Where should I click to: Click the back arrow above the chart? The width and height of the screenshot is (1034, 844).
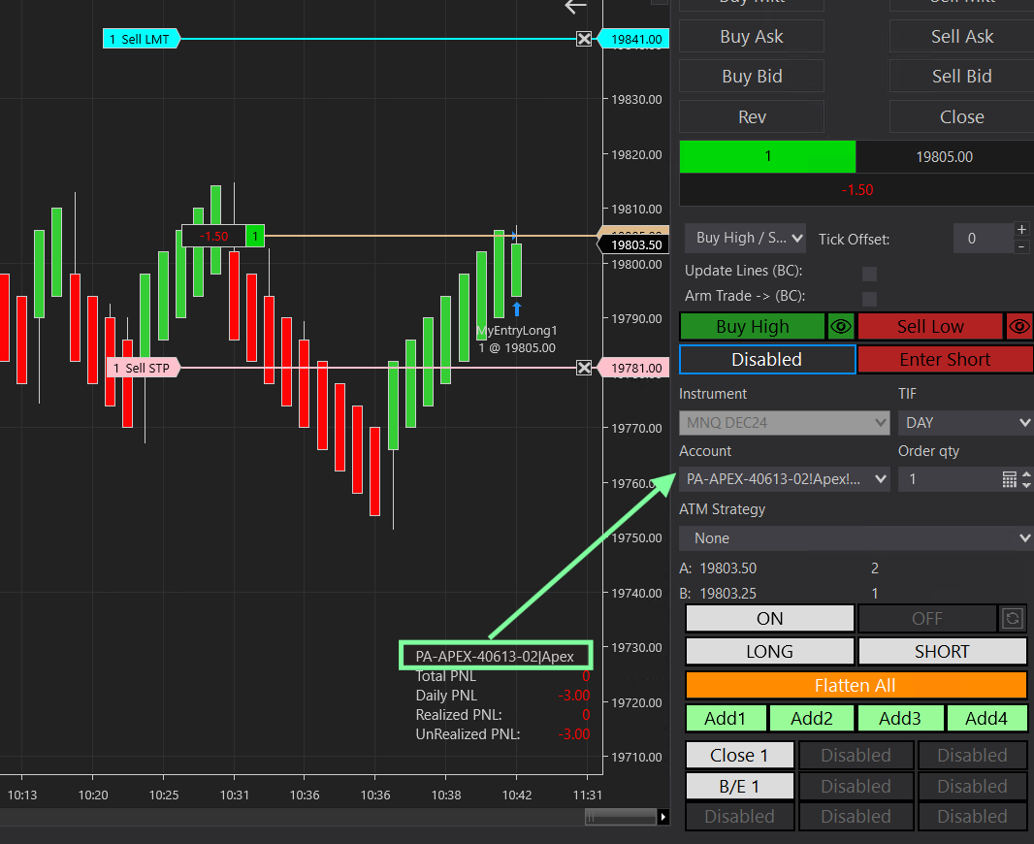click(576, 7)
